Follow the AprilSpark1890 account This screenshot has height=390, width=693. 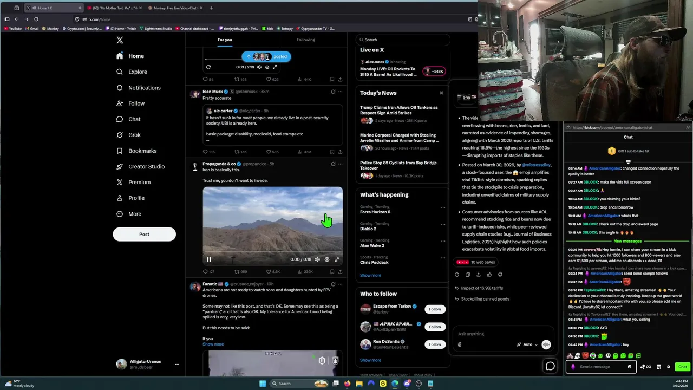point(435,327)
